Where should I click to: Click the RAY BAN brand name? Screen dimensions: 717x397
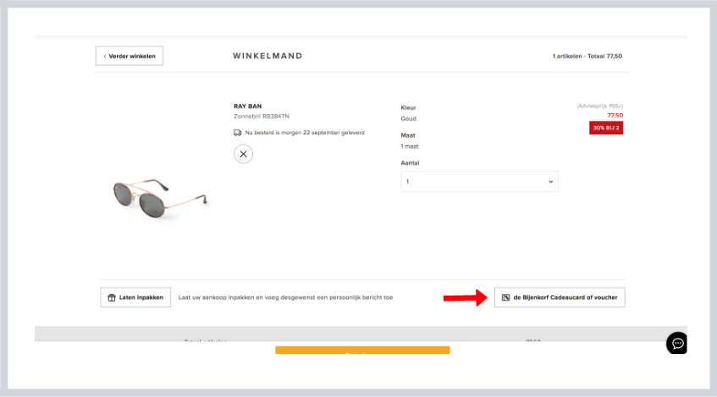click(247, 106)
